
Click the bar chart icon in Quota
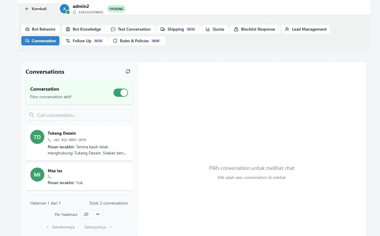pos(208,29)
